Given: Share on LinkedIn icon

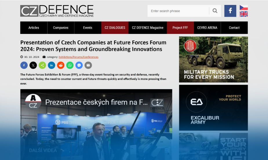Looking at the screenshot, I should 52,65.
